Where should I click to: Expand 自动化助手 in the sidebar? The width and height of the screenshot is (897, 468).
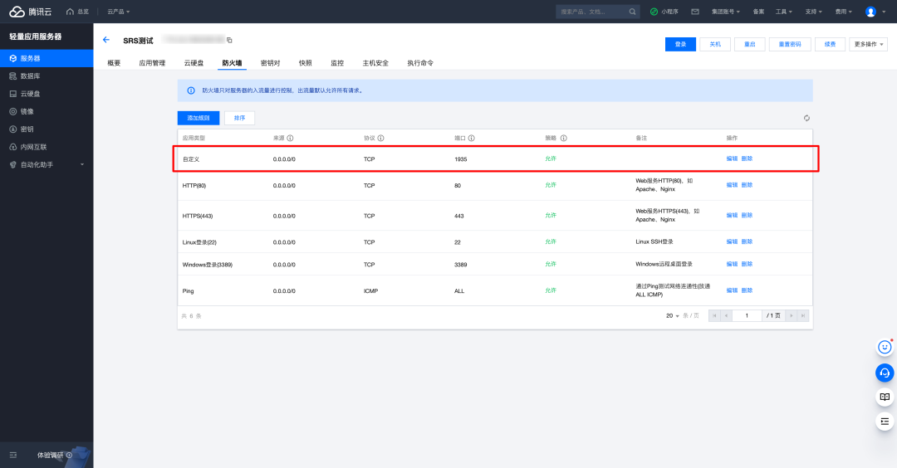(x=47, y=164)
